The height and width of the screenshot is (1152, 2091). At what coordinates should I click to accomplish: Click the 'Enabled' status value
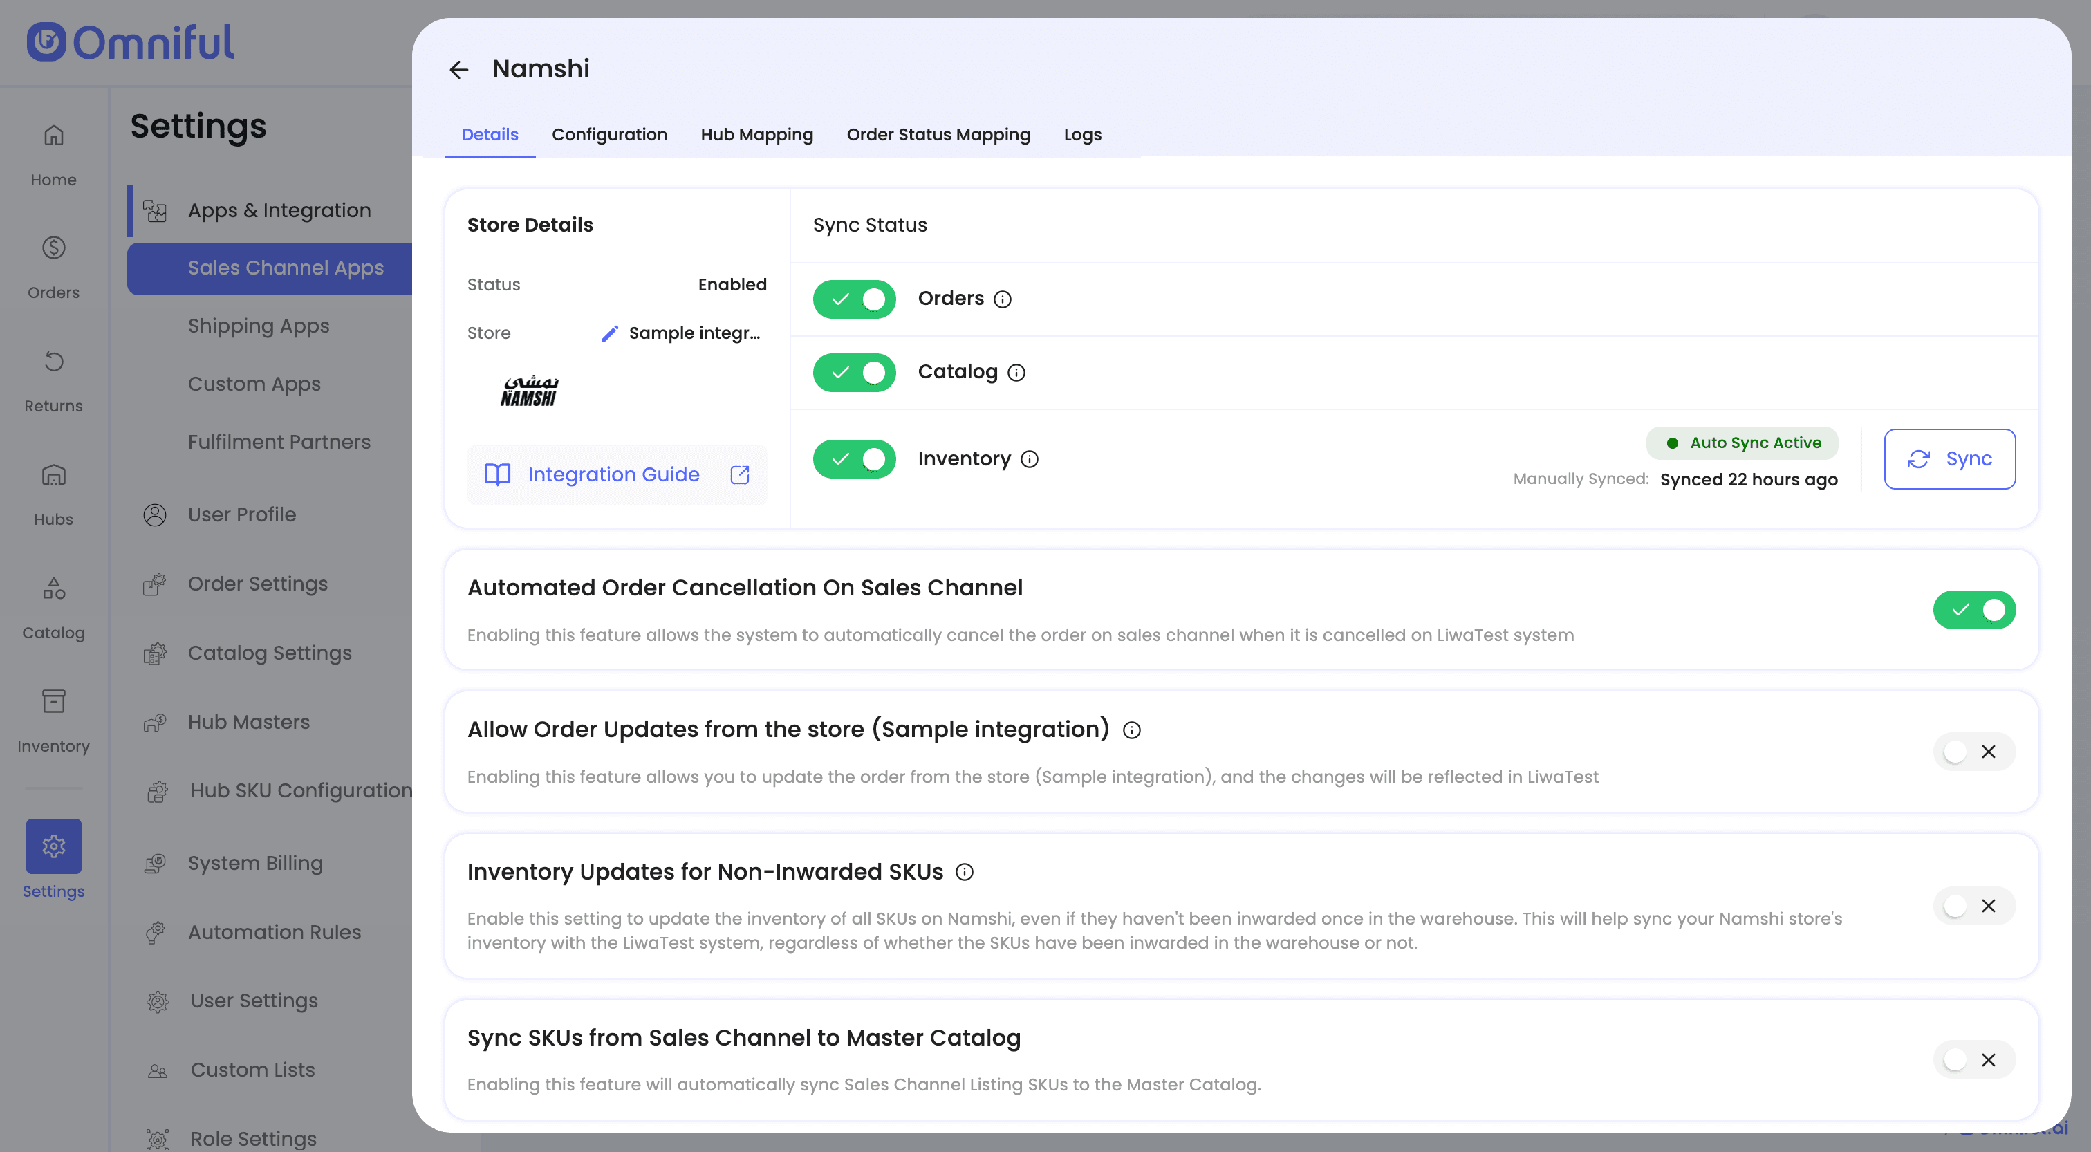[x=732, y=285]
